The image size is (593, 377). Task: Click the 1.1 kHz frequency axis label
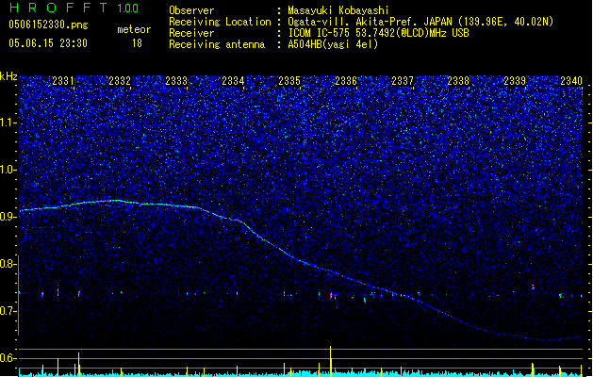point(8,123)
